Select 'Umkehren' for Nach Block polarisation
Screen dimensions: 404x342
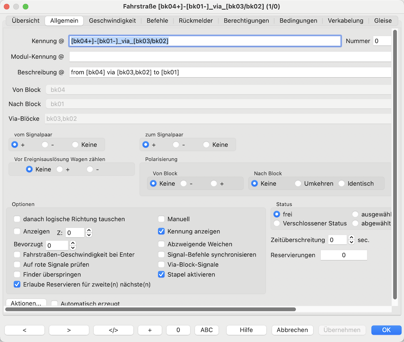(x=298, y=183)
